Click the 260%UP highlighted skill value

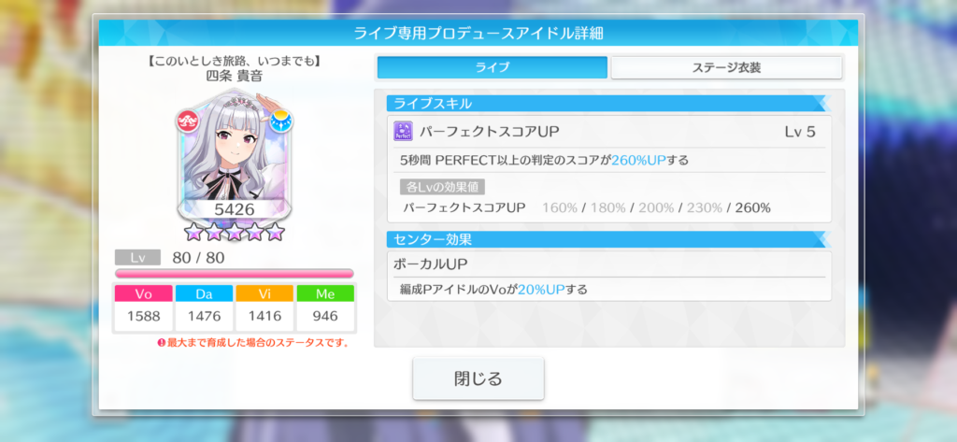point(637,161)
